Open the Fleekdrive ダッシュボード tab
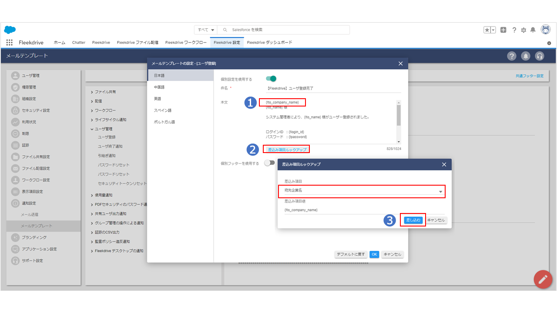The image size is (557, 313). point(269,43)
